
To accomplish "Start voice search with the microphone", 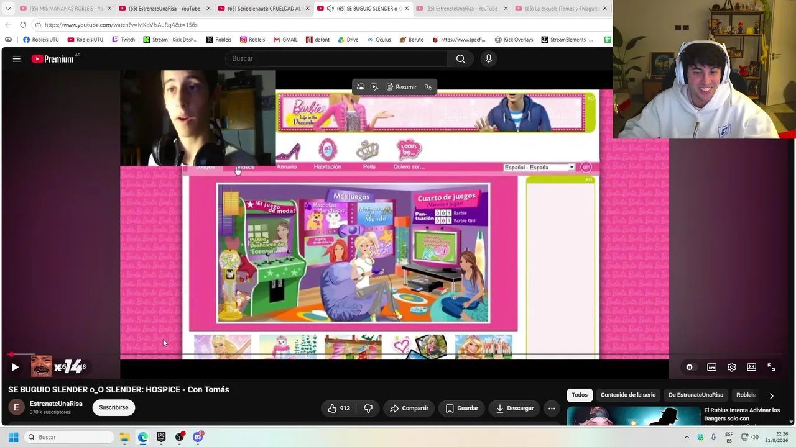I will pyautogui.click(x=489, y=58).
